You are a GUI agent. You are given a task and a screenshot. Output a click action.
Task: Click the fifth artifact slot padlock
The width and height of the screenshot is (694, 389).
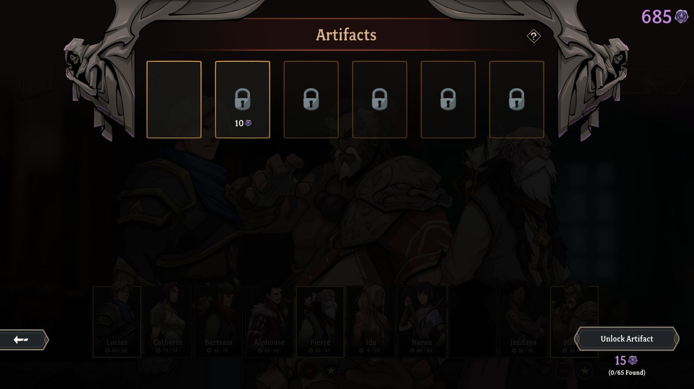pyautogui.click(x=448, y=99)
